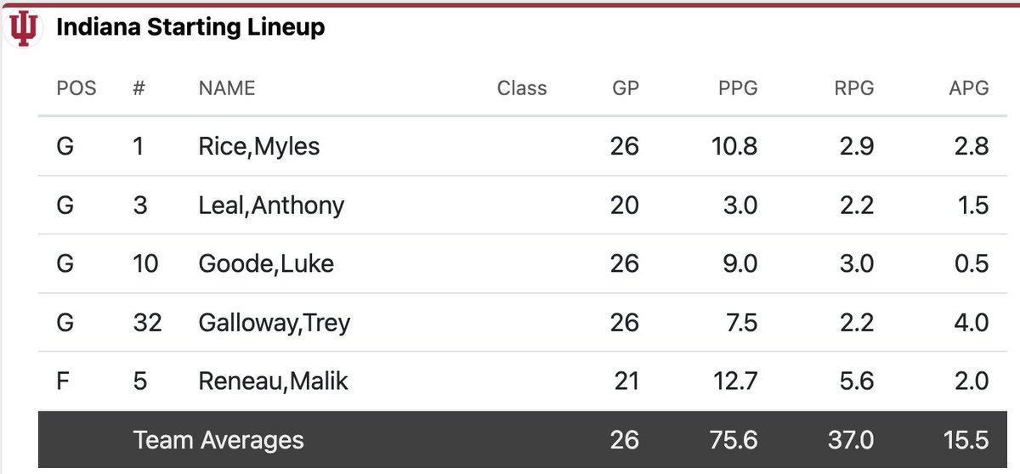Sort by the GP column header
Screen dimensions: 1020x474
click(626, 87)
